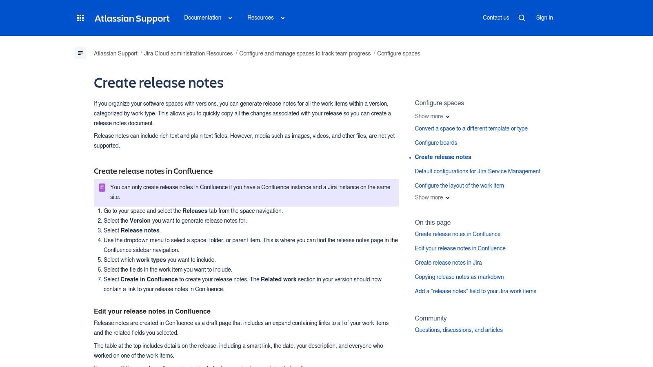Click Contact us in the header
Viewport: 653px width, 367px height.
pos(496,18)
